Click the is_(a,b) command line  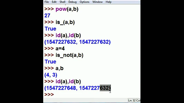coord(60,22)
